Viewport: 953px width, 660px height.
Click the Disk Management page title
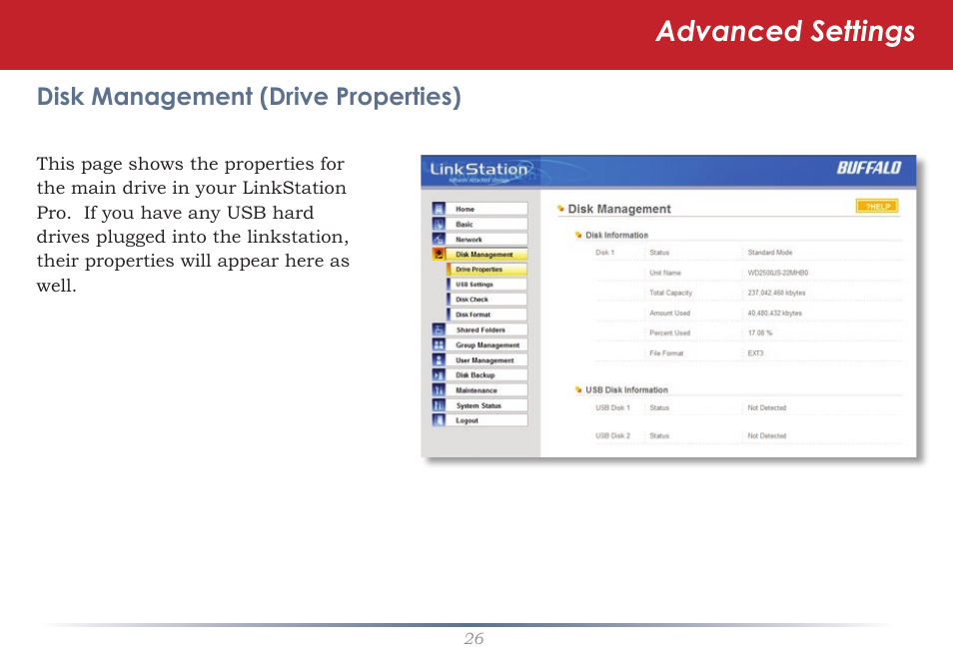coord(618,209)
